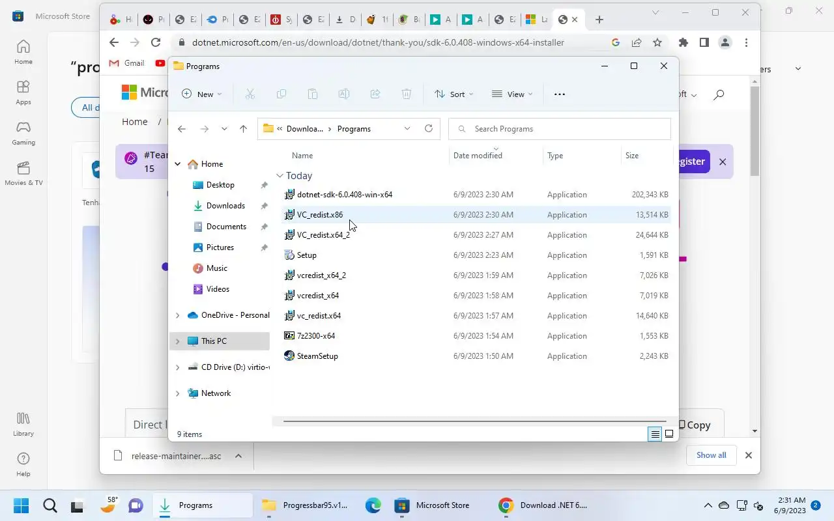834x521 pixels.
Task: Open a new Chrome tab
Action: (599, 20)
